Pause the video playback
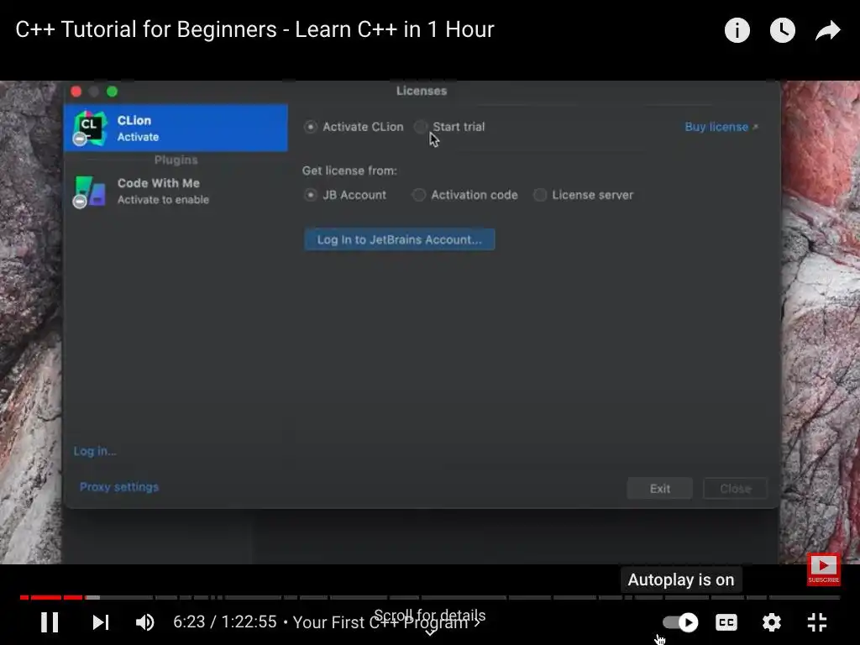The width and height of the screenshot is (860, 645). pos(50,622)
